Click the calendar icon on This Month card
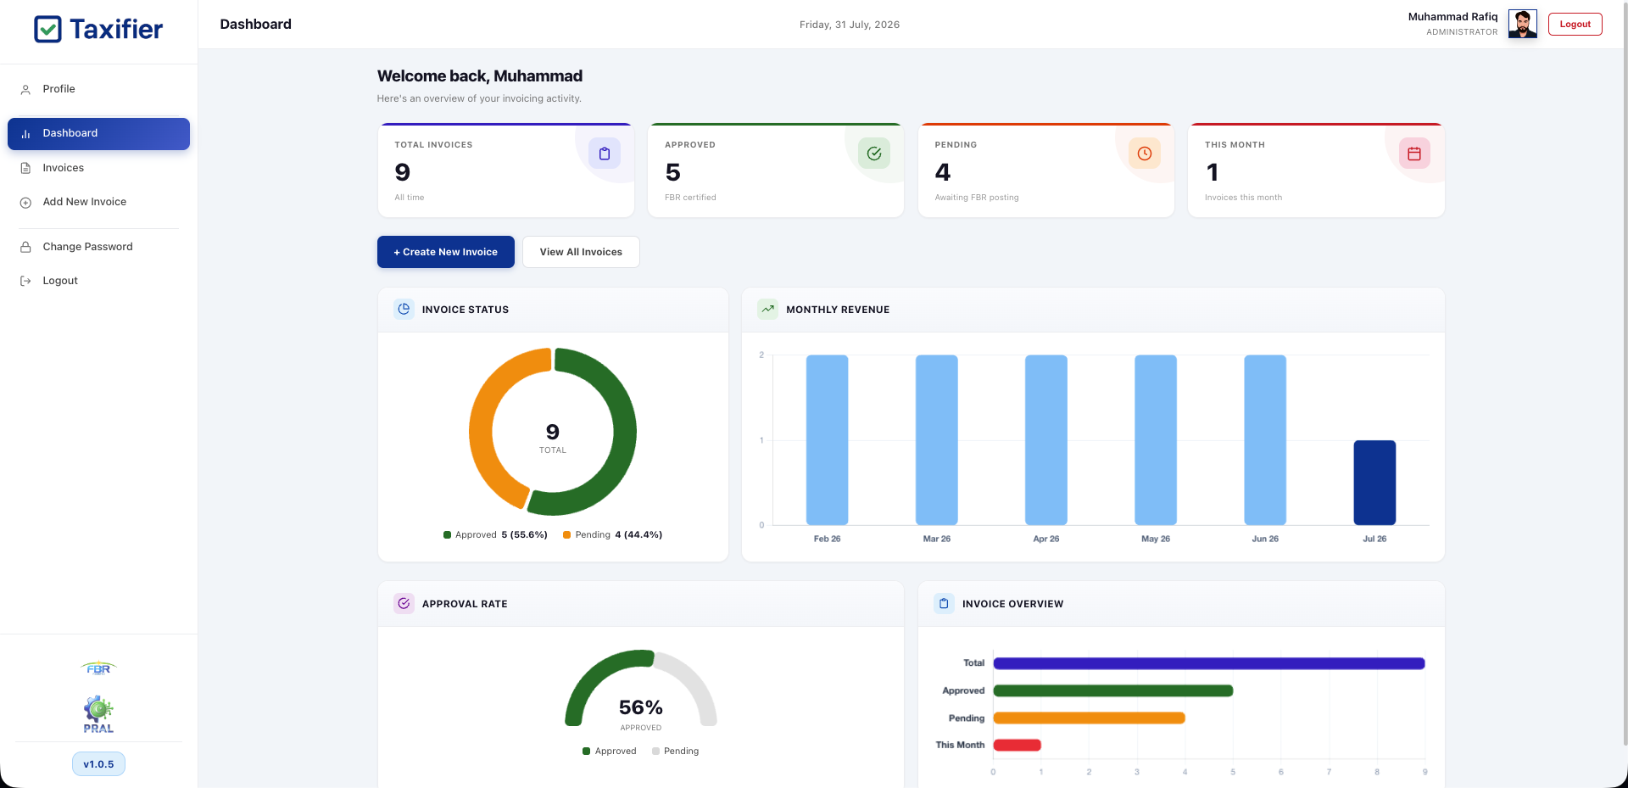 (x=1414, y=154)
